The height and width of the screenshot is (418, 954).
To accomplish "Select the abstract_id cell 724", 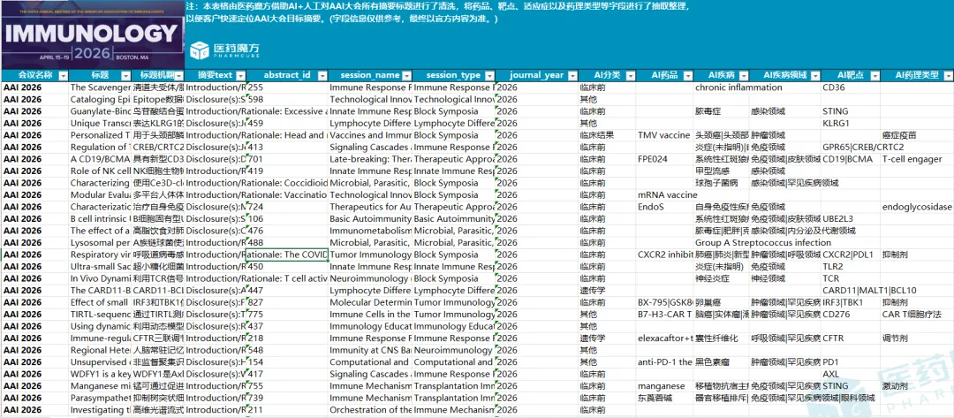I will click(x=287, y=207).
